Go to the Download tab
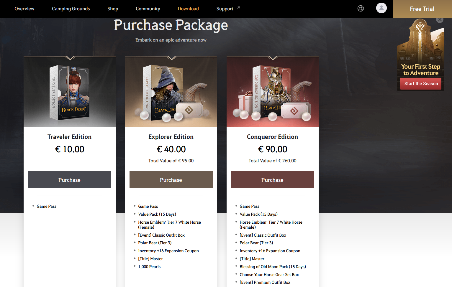The height and width of the screenshot is (287, 452). click(x=188, y=9)
